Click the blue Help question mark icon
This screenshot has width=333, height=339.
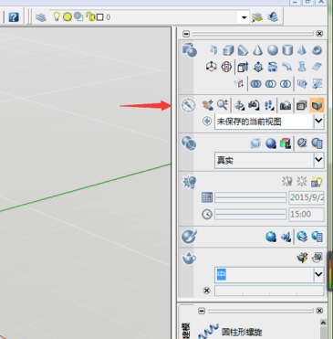click(x=14, y=17)
